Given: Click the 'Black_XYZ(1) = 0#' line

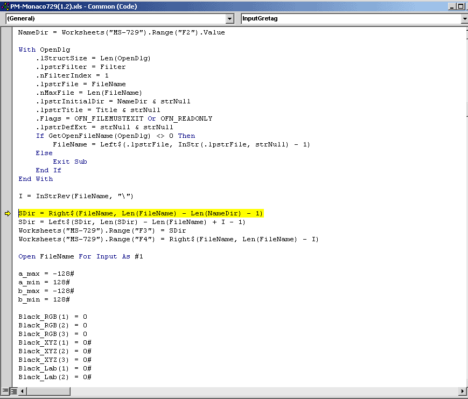Looking at the screenshot, I should (x=55, y=343).
